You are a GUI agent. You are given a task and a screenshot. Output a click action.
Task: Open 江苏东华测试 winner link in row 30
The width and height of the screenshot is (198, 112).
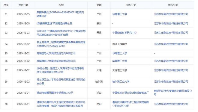point(171,104)
